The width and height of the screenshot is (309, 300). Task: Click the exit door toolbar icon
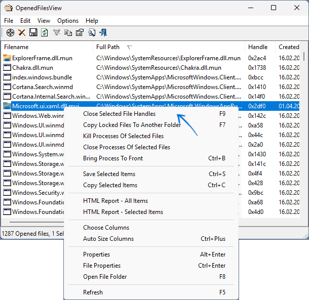tap(103, 33)
